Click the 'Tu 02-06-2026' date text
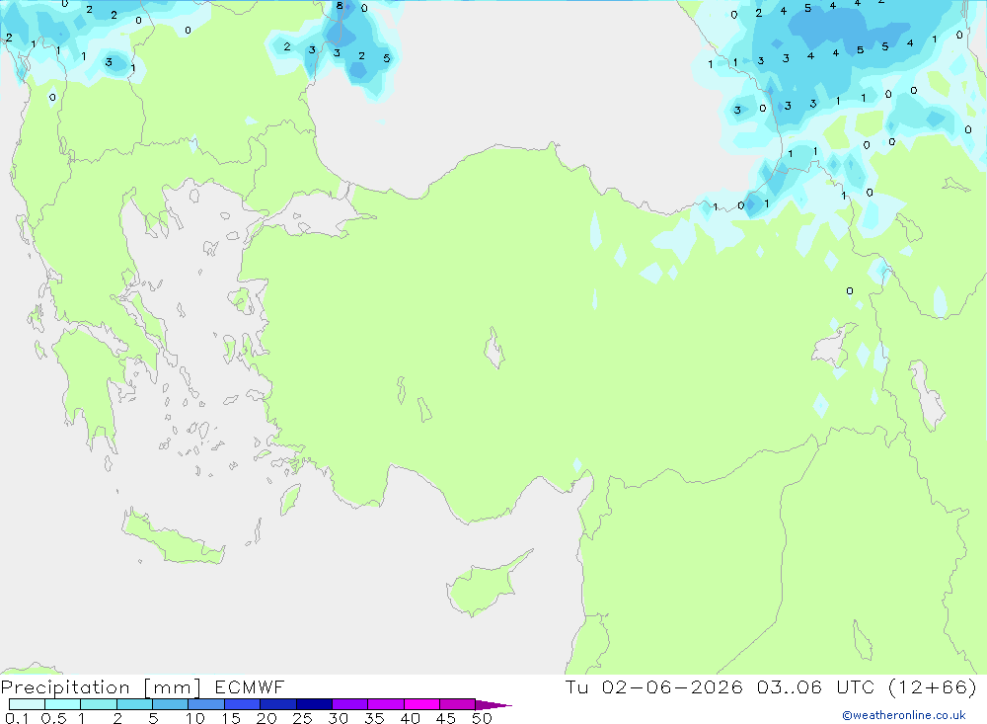This screenshot has height=724, width=987. tap(654, 686)
